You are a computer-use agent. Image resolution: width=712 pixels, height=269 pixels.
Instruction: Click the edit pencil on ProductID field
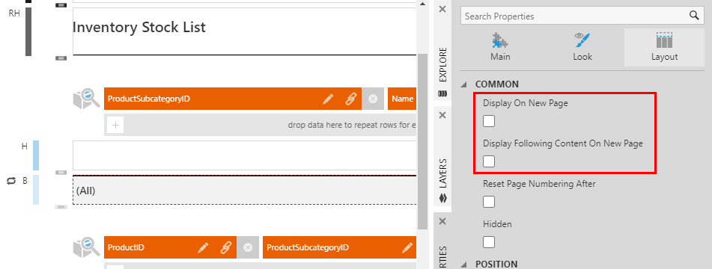click(x=203, y=248)
